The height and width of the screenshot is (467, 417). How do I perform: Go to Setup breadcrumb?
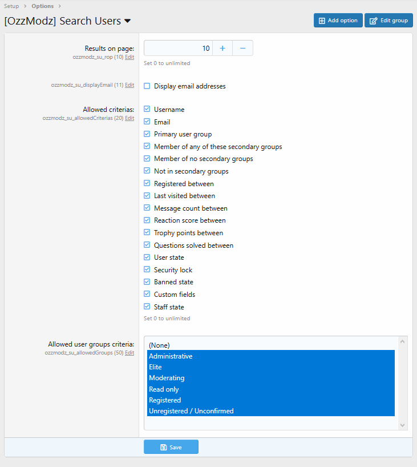coord(11,6)
